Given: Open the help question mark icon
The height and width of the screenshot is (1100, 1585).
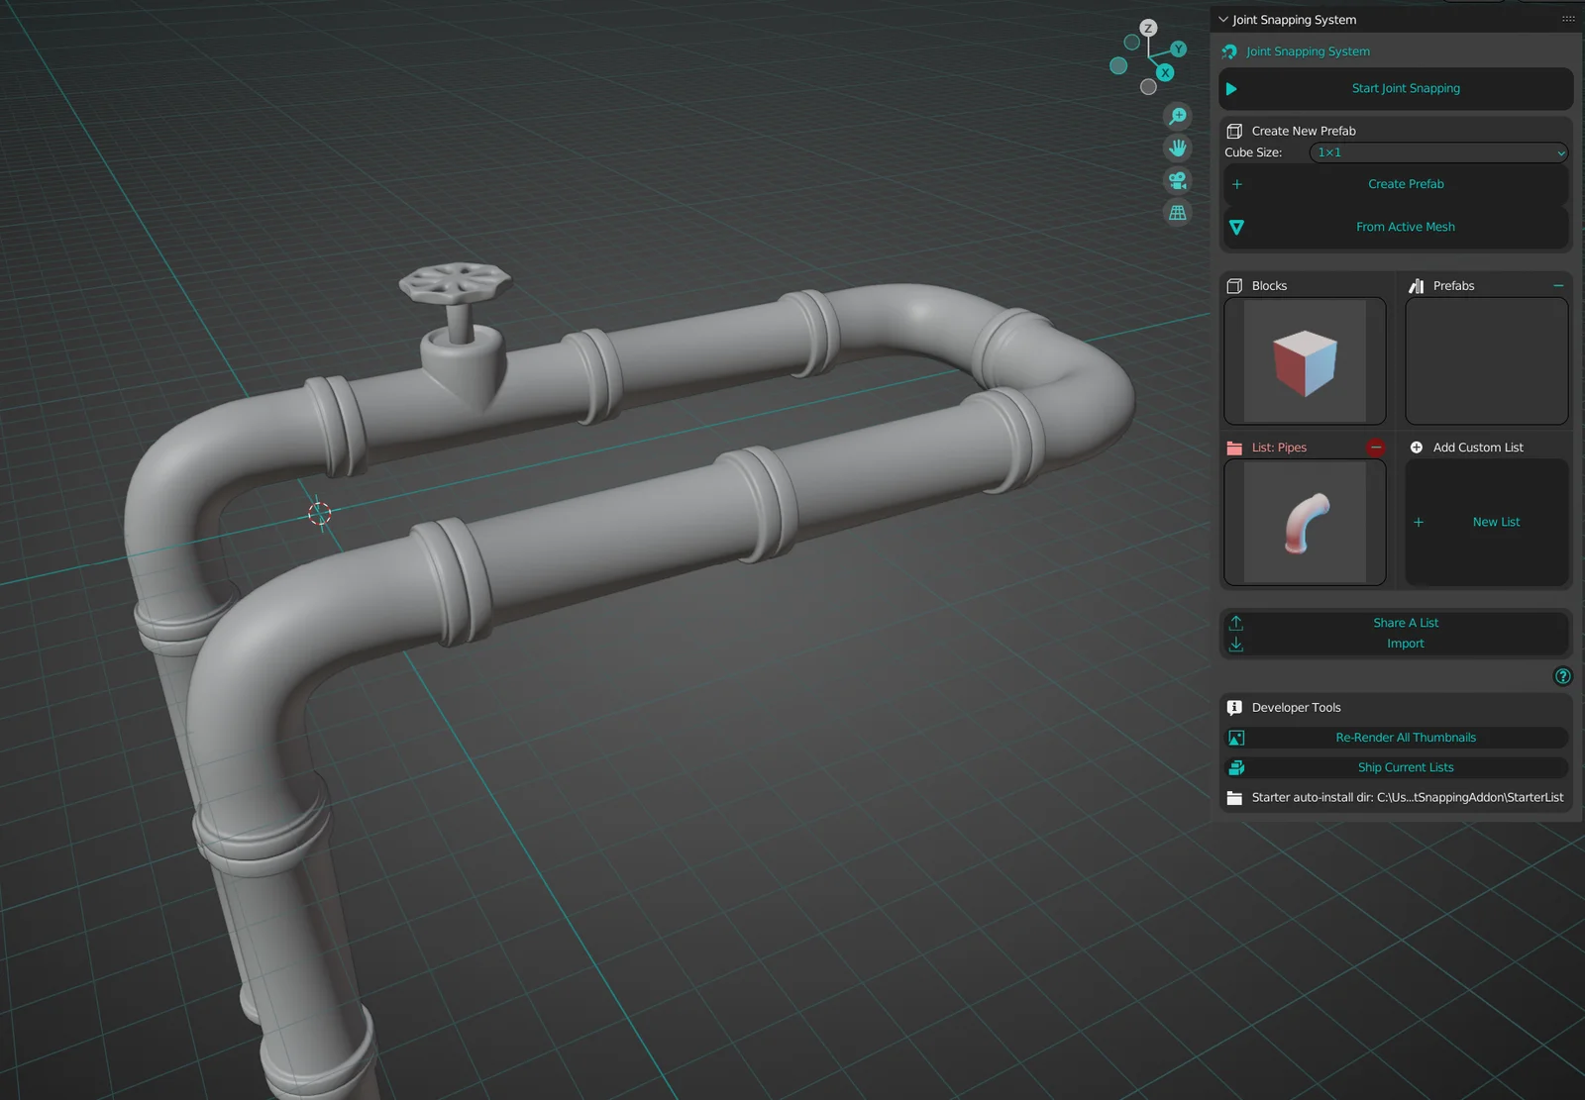Looking at the screenshot, I should 1563,676.
